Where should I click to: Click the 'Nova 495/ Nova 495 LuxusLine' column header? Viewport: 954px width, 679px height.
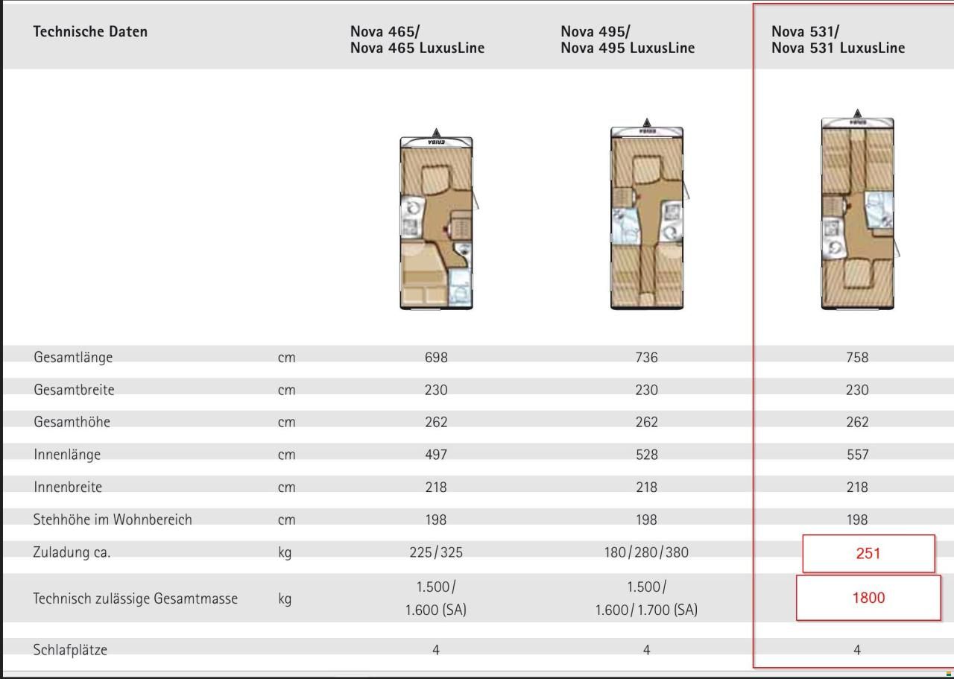tap(628, 40)
